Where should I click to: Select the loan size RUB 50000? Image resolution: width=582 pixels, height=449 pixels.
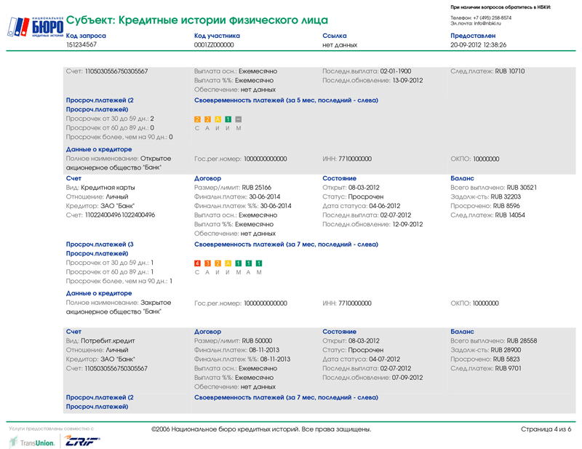coord(257,341)
